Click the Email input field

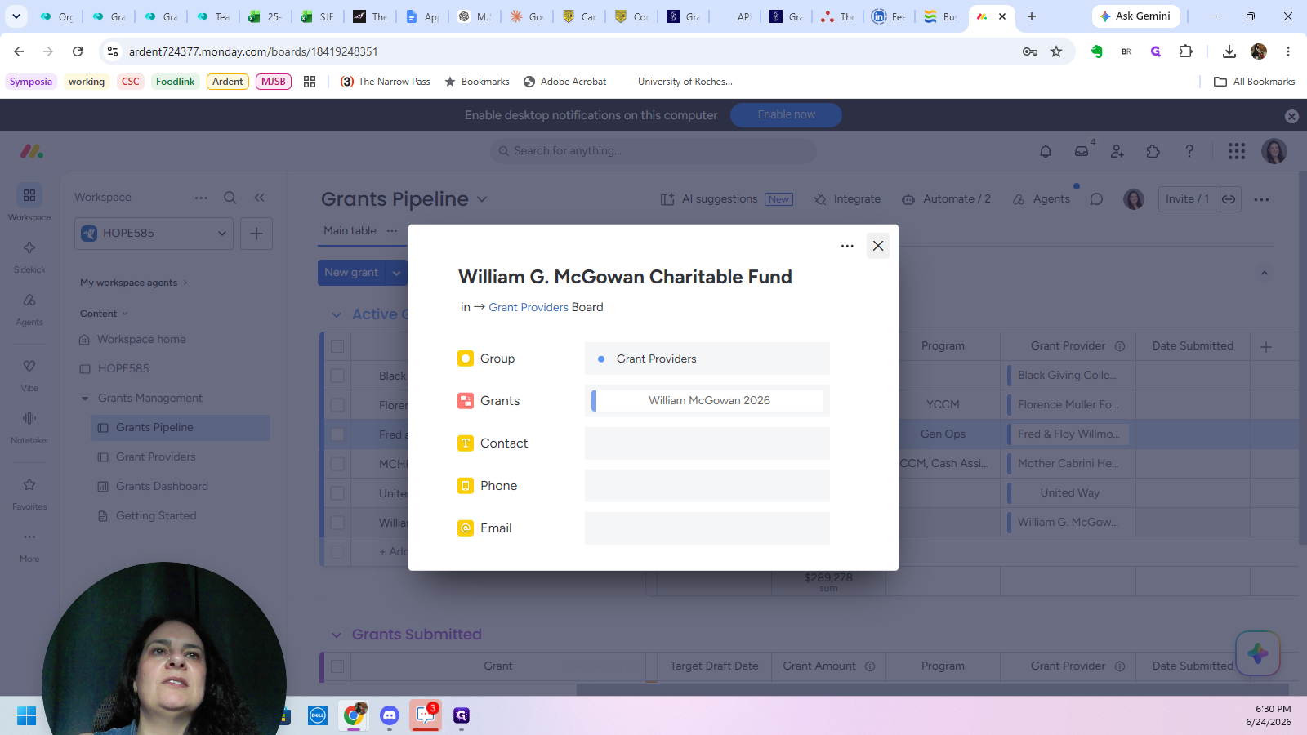(707, 528)
